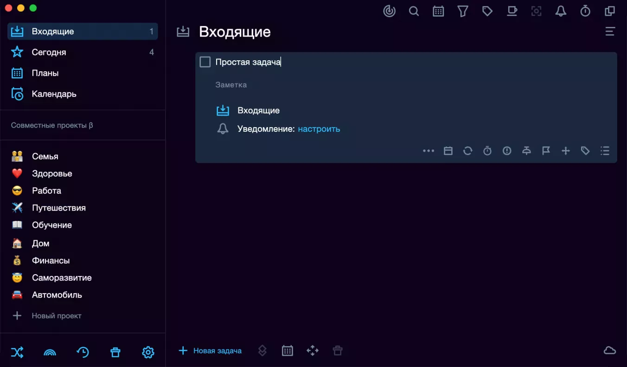627x367 pixels.
Task: Open the radar focus icon in top toolbar
Action: (390, 11)
